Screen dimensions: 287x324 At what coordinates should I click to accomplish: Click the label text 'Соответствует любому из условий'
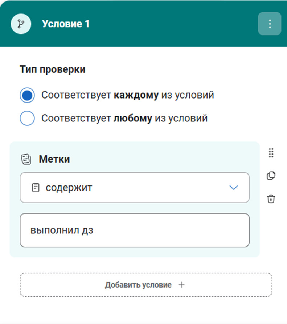point(124,119)
